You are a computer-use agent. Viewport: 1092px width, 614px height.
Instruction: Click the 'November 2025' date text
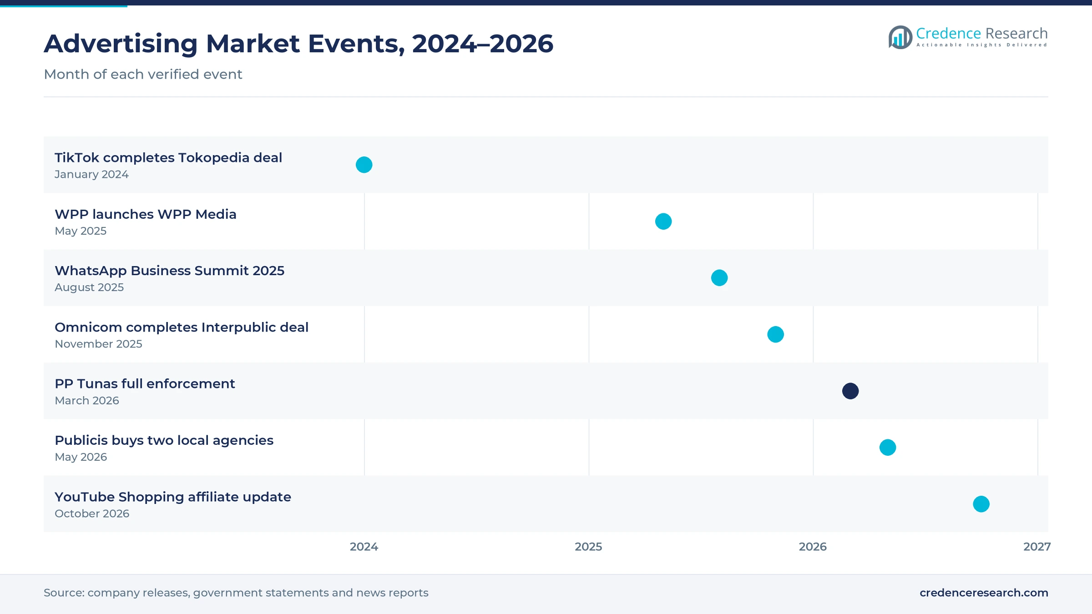(98, 344)
